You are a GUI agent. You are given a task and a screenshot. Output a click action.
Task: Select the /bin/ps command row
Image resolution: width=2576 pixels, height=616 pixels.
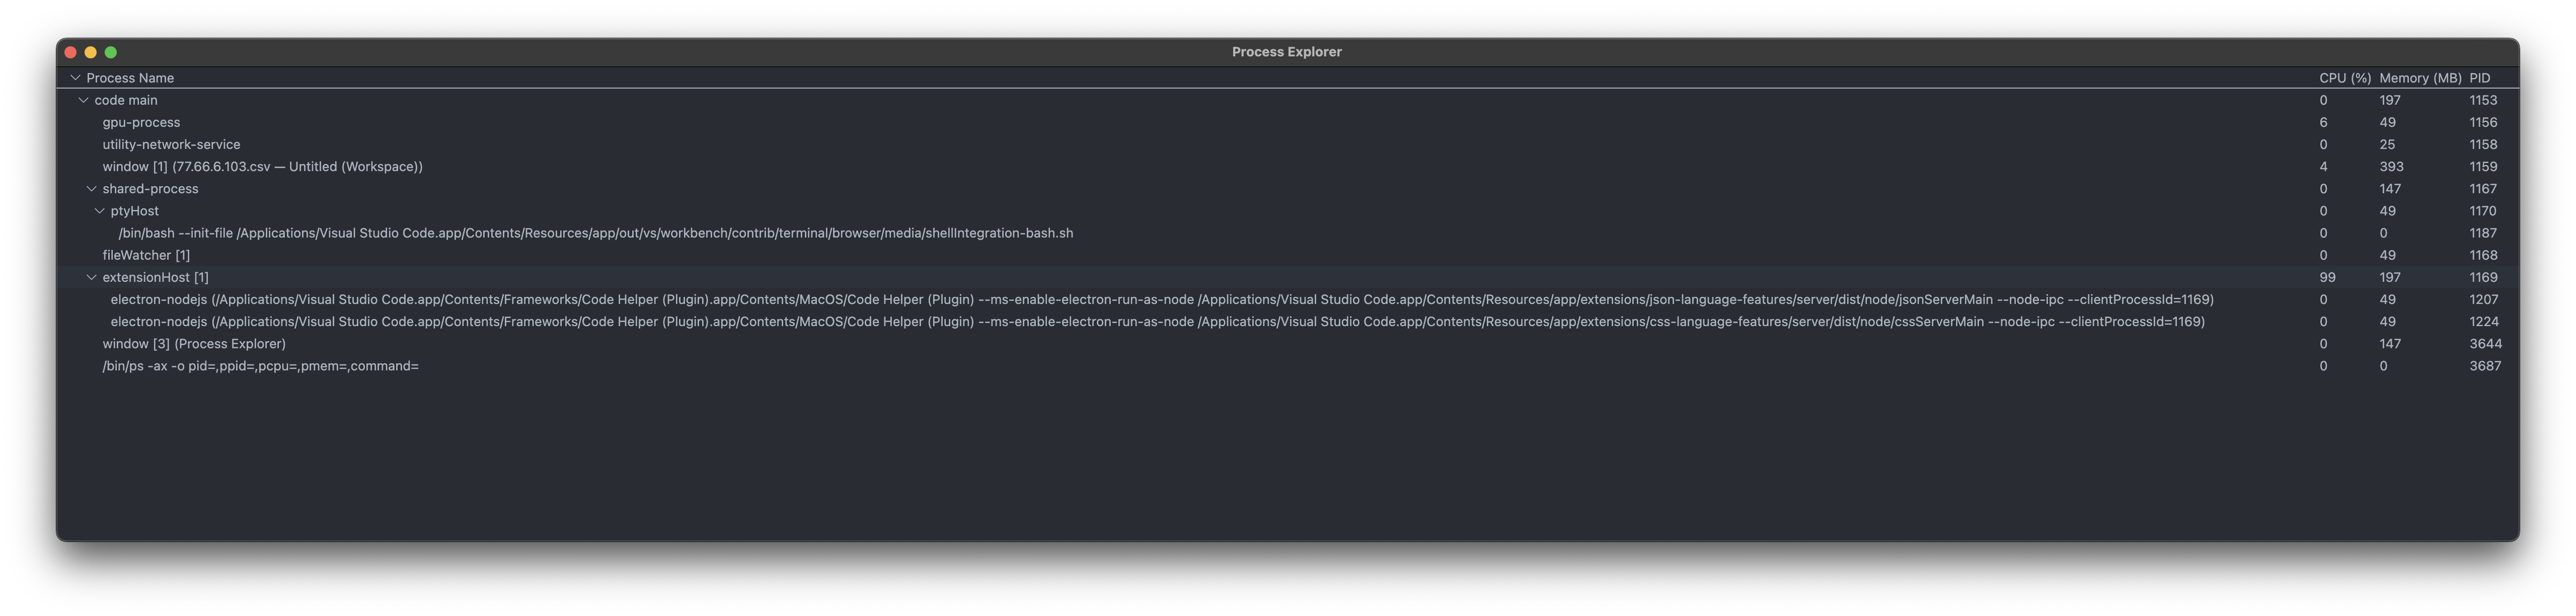click(260, 365)
